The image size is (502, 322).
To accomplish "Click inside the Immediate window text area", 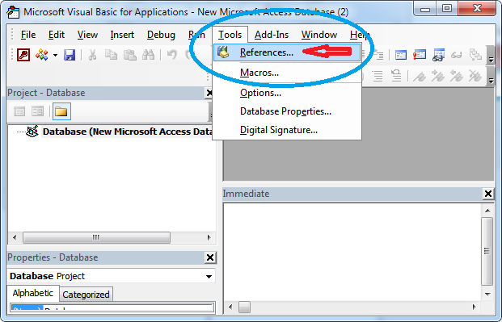I will (x=352, y=252).
